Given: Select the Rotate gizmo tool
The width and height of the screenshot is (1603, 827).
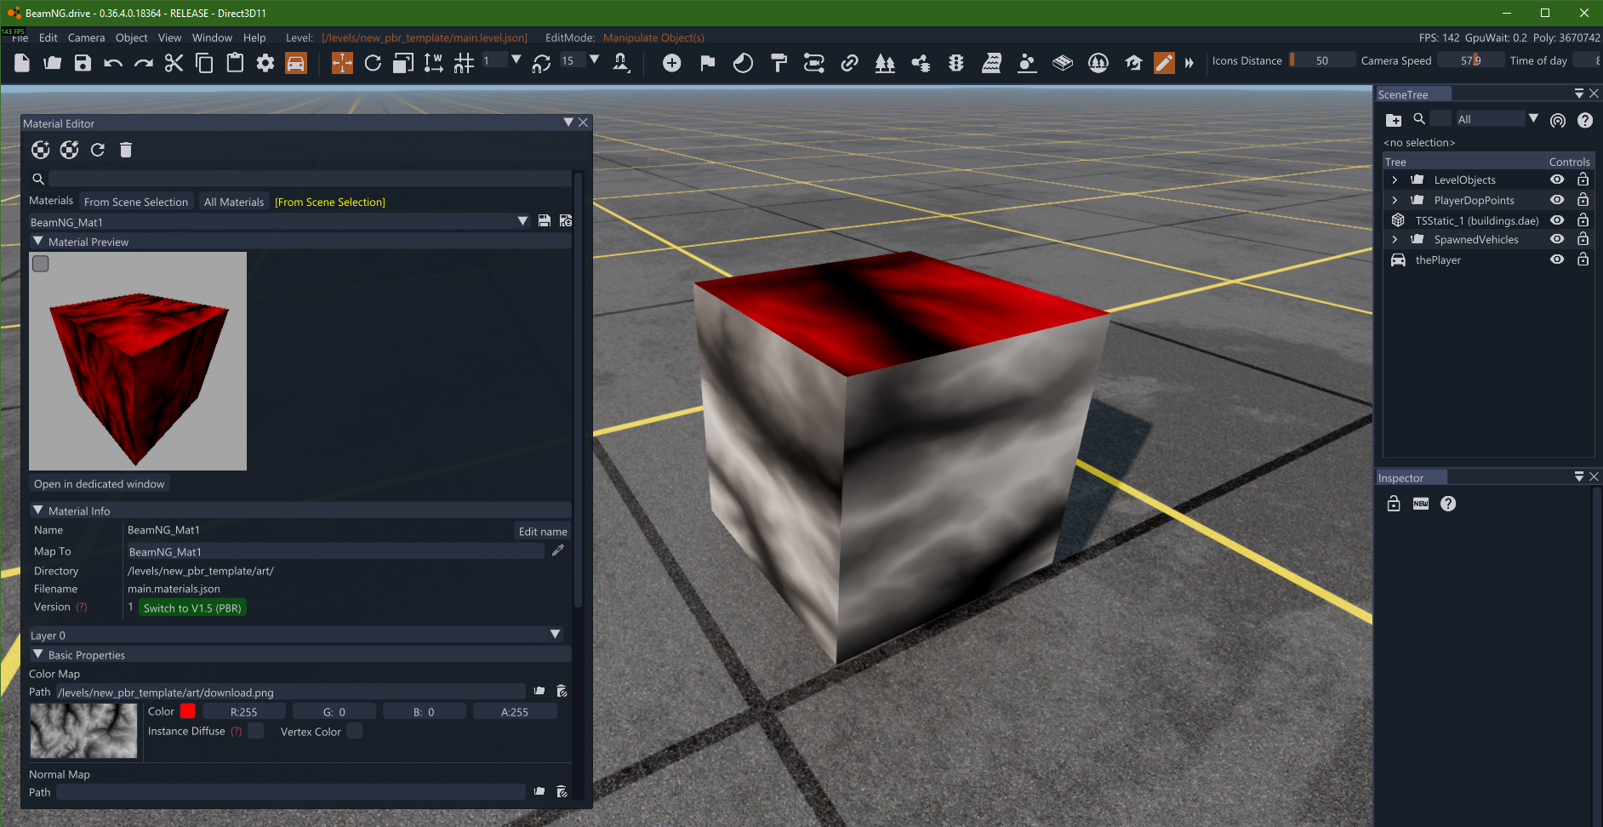Looking at the screenshot, I should pos(373,63).
